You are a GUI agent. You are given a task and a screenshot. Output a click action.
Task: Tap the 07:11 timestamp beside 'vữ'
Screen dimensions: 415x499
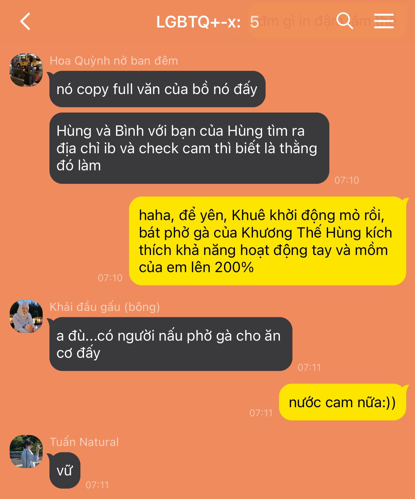tap(97, 485)
